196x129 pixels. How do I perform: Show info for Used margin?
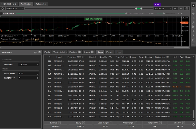(x=111, y=123)
